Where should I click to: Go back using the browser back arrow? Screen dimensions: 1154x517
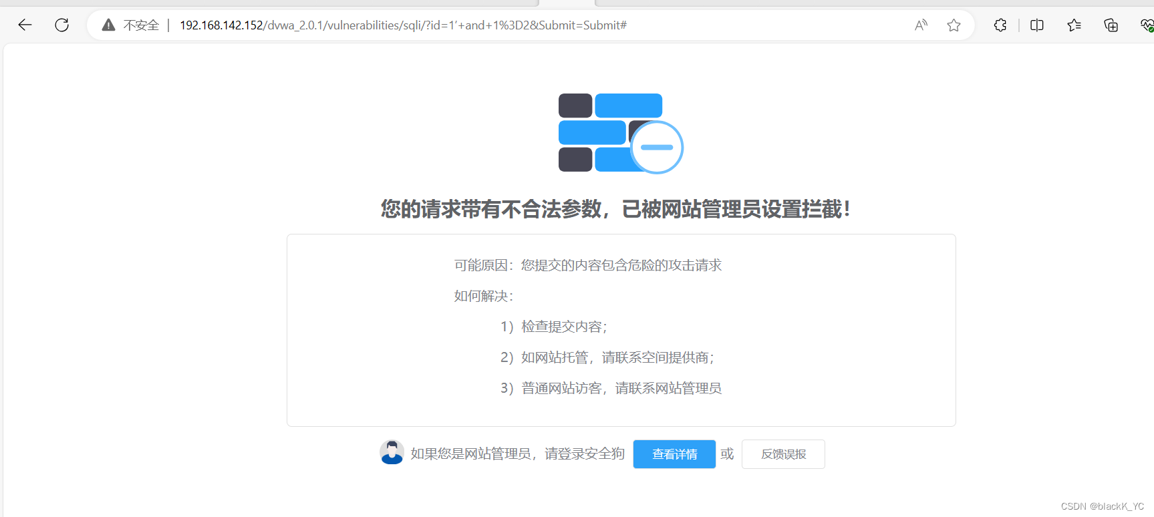[x=25, y=25]
